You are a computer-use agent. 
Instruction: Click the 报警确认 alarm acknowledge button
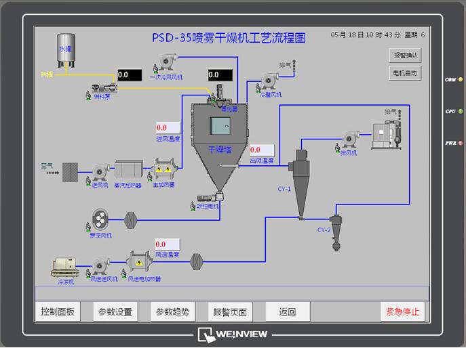click(406, 55)
